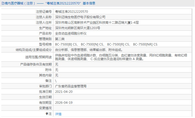195x118 pixels.
Task: Click the registrant name 深圳迈瑞生物医疗电子股份有限公司
Action: [x=80, y=17]
